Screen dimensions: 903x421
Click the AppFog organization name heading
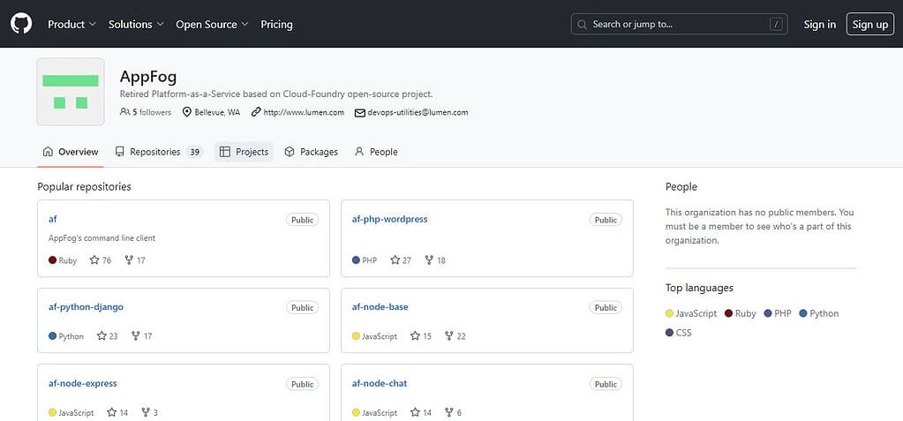(x=148, y=77)
